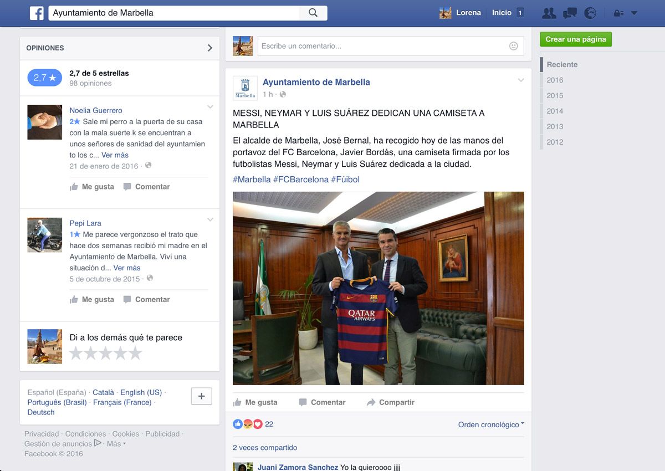Open privacy shortcuts lock icon

coord(619,13)
